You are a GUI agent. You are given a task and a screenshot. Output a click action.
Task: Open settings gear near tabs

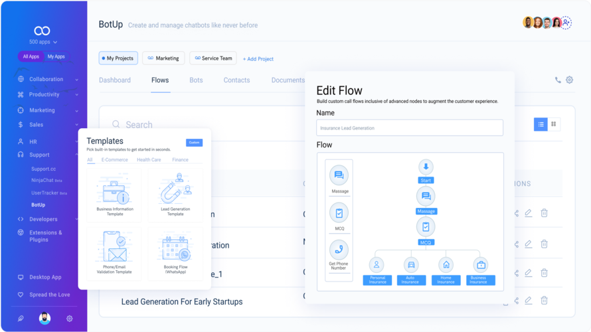(570, 80)
